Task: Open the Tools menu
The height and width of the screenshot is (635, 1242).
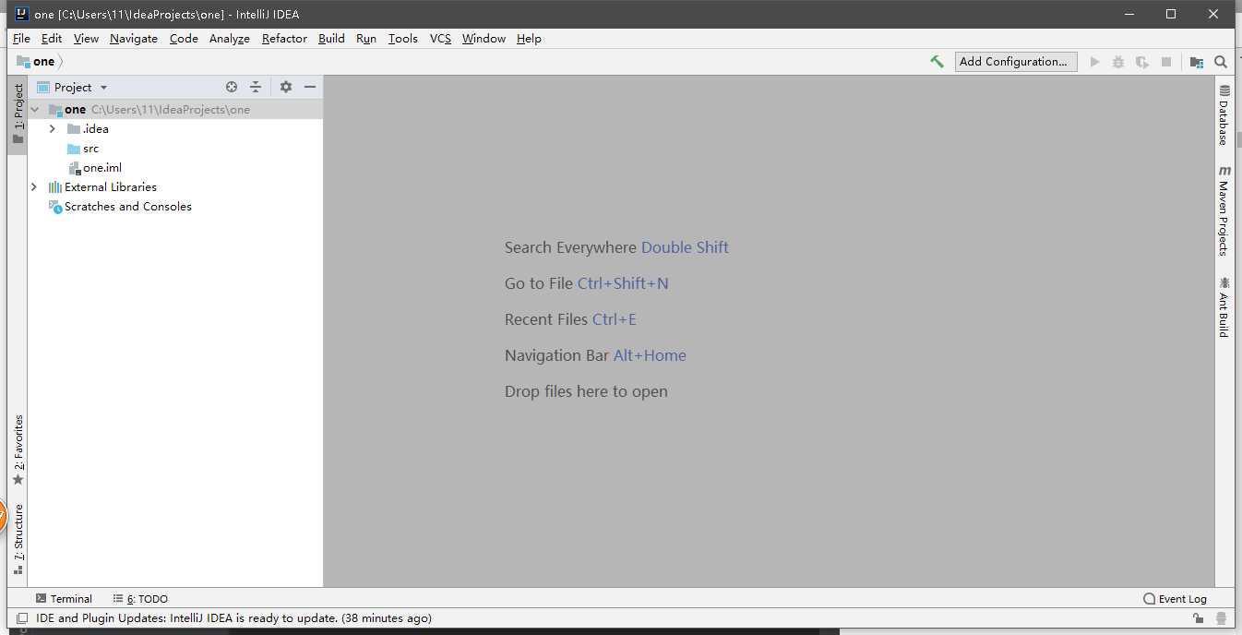Action: (x=403, y=39)
